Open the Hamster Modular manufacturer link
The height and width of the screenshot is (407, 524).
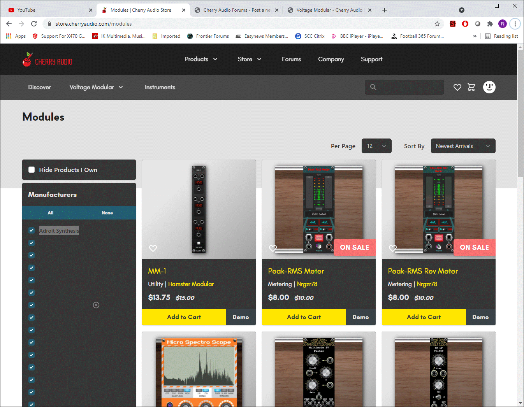coord(191,284)
